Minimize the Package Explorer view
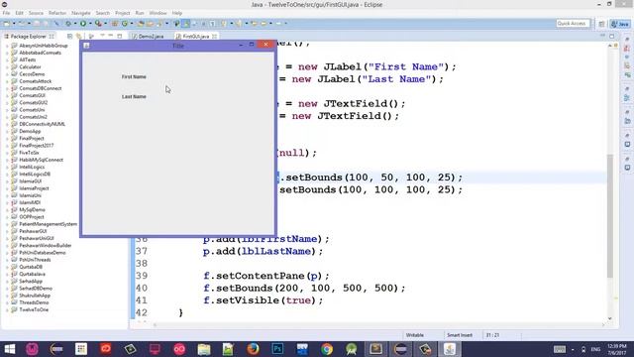 tap(110, 36)
